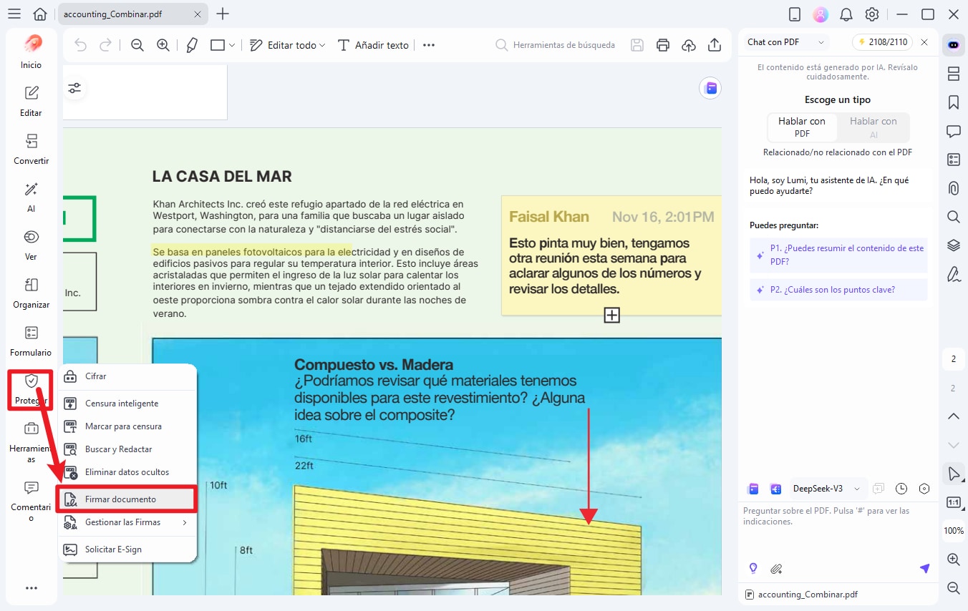Open the Attachments panel on the right sidebar
968x611 pixels.
(x=953, y=188)
